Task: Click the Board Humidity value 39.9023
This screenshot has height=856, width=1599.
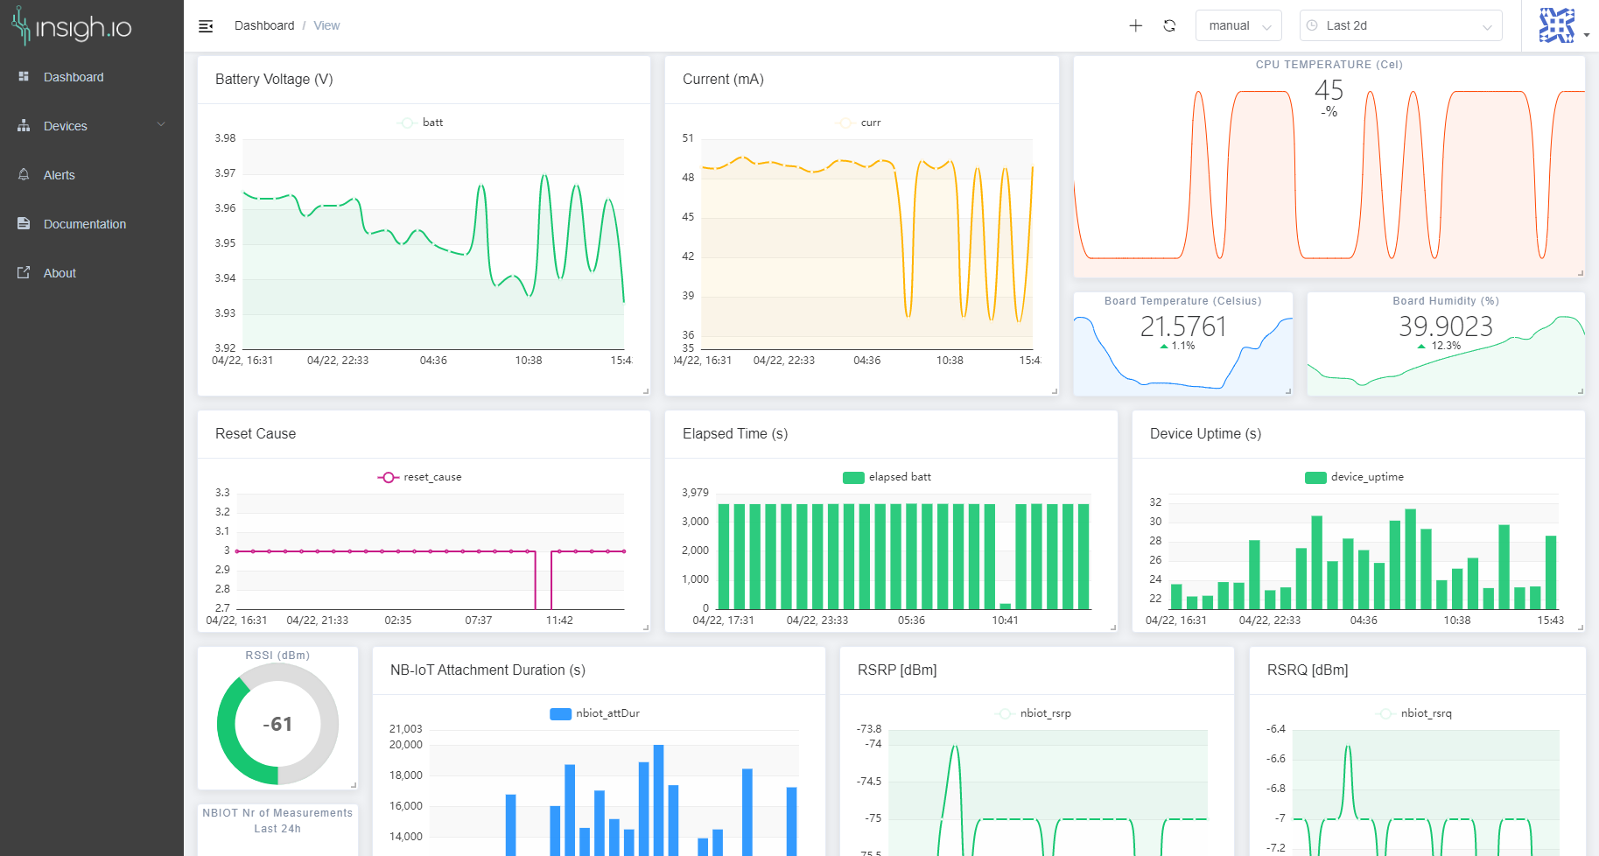Action: (1446, 326)
